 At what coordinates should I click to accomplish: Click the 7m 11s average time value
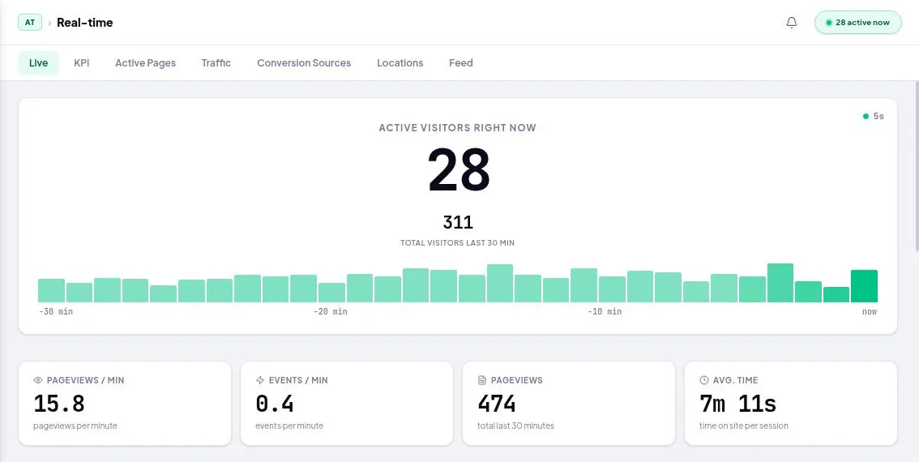tap(738, 404)
